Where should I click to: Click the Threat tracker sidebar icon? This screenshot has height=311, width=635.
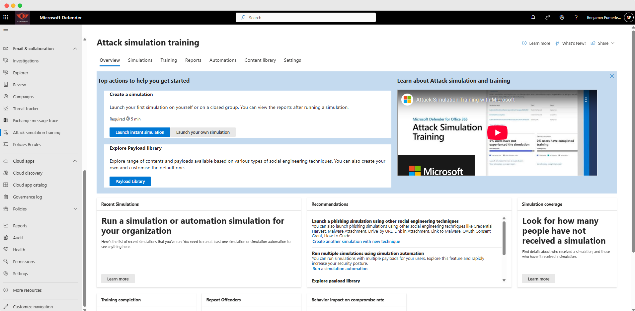(x=6, y=108)
